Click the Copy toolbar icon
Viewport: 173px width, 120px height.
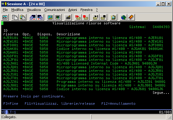tap(15, 17)
